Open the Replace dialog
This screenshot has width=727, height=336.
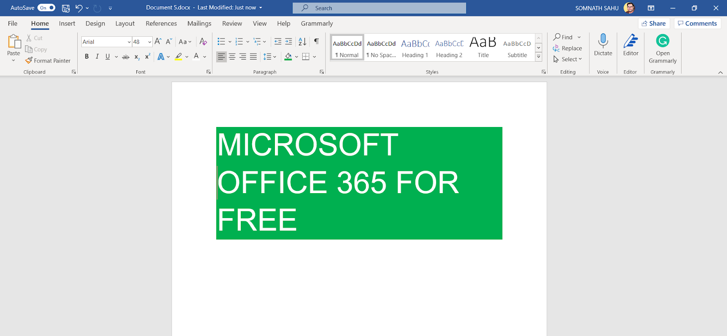568,49
